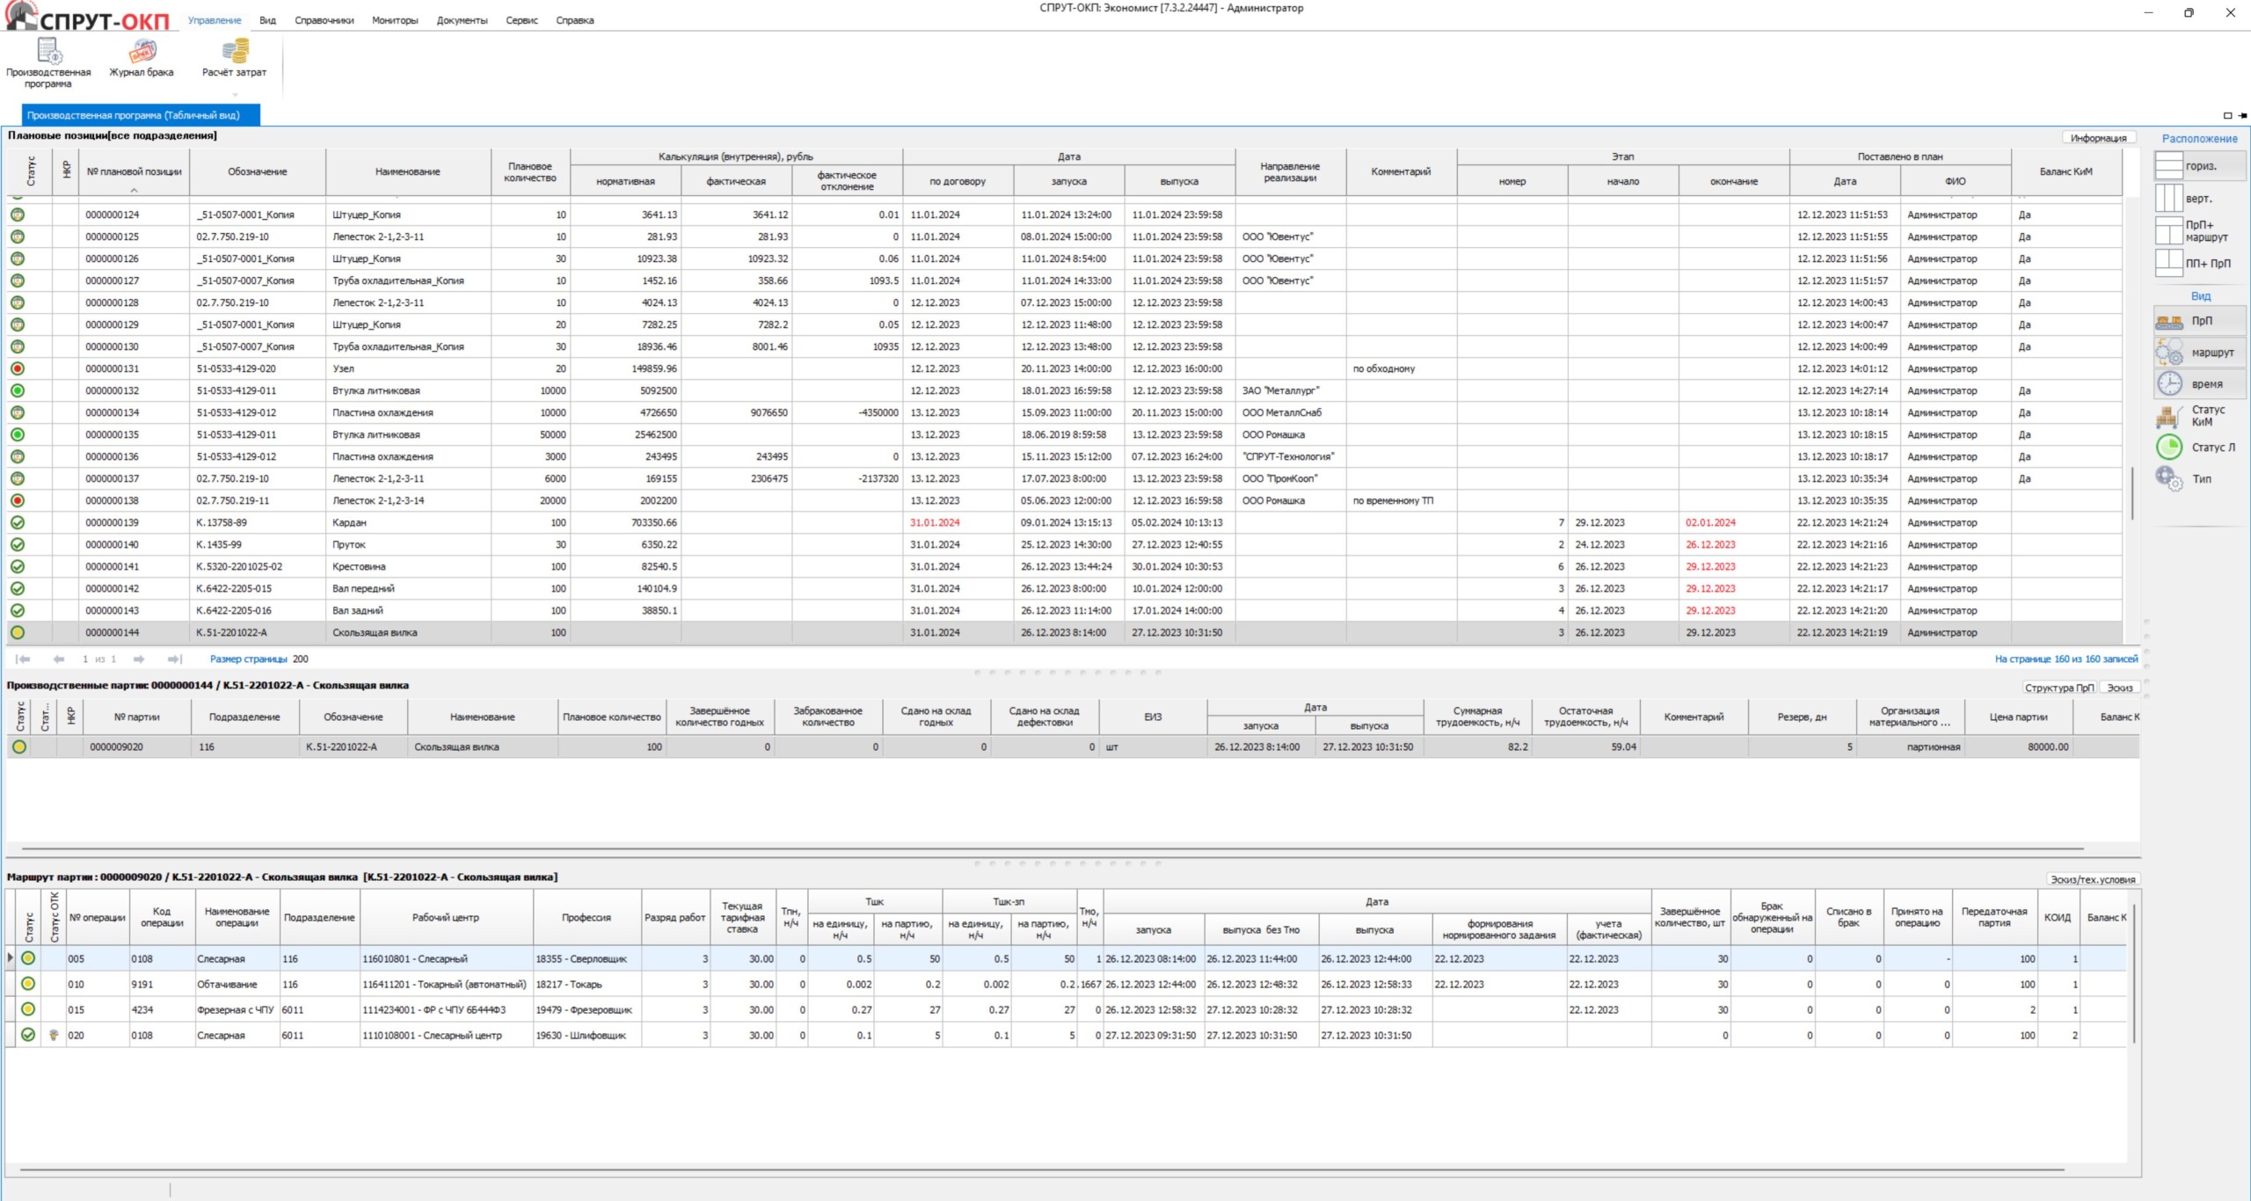Screen dimensions: 2251x1201
Task: Open the Справочники menu
Action: click(x=324, y=20)
